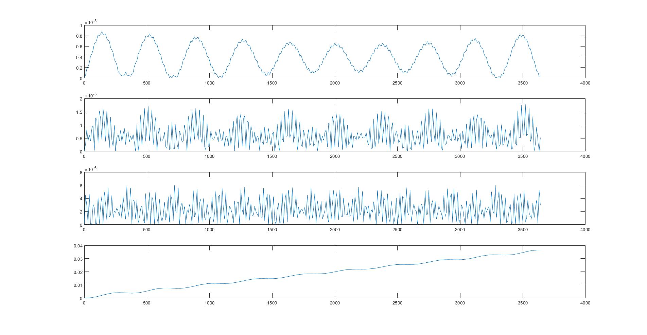Click the 1000 x-axis label under the second plot
647x335 pixels.
210,156
